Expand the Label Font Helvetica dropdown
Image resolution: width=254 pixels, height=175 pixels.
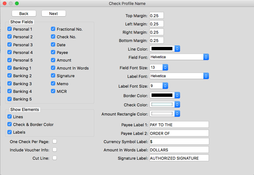pos(179,76)
